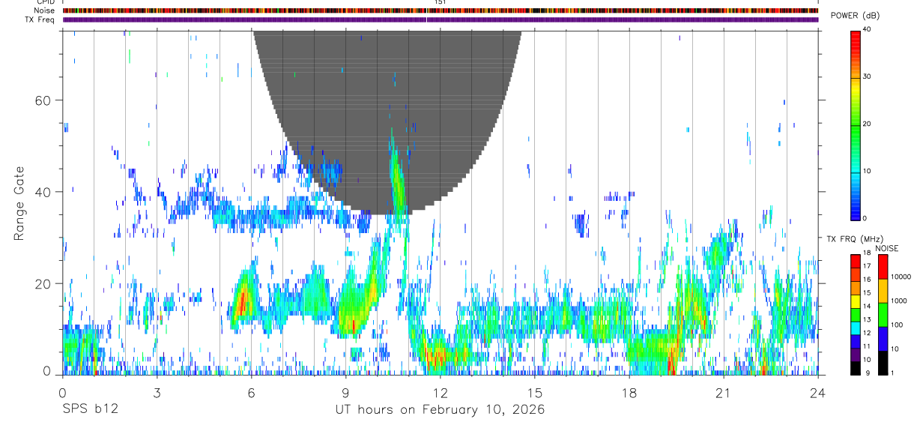Click the '6' tick on UT hours axis
920x425 pixels.
[x=251, y=392]
